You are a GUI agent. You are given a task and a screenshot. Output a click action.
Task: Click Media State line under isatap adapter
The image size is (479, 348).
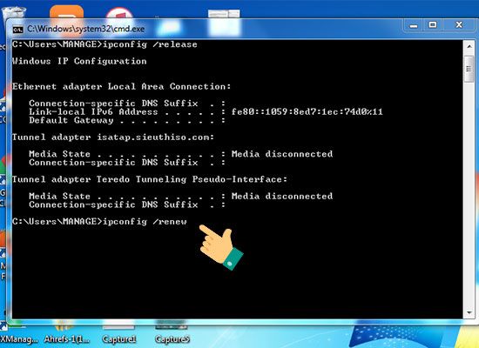pyautogui.click(x=181, y=154)
